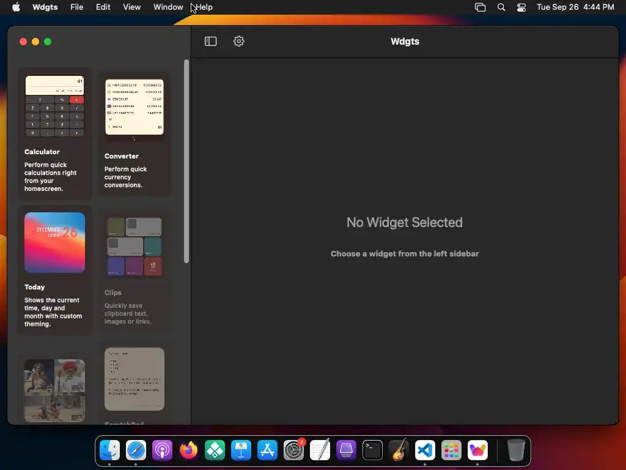The height and width of the screenshot is (470, 626).
Task: Click the 'Wdgts' window title
Action: pyautogui.click(x=405, y=42)
